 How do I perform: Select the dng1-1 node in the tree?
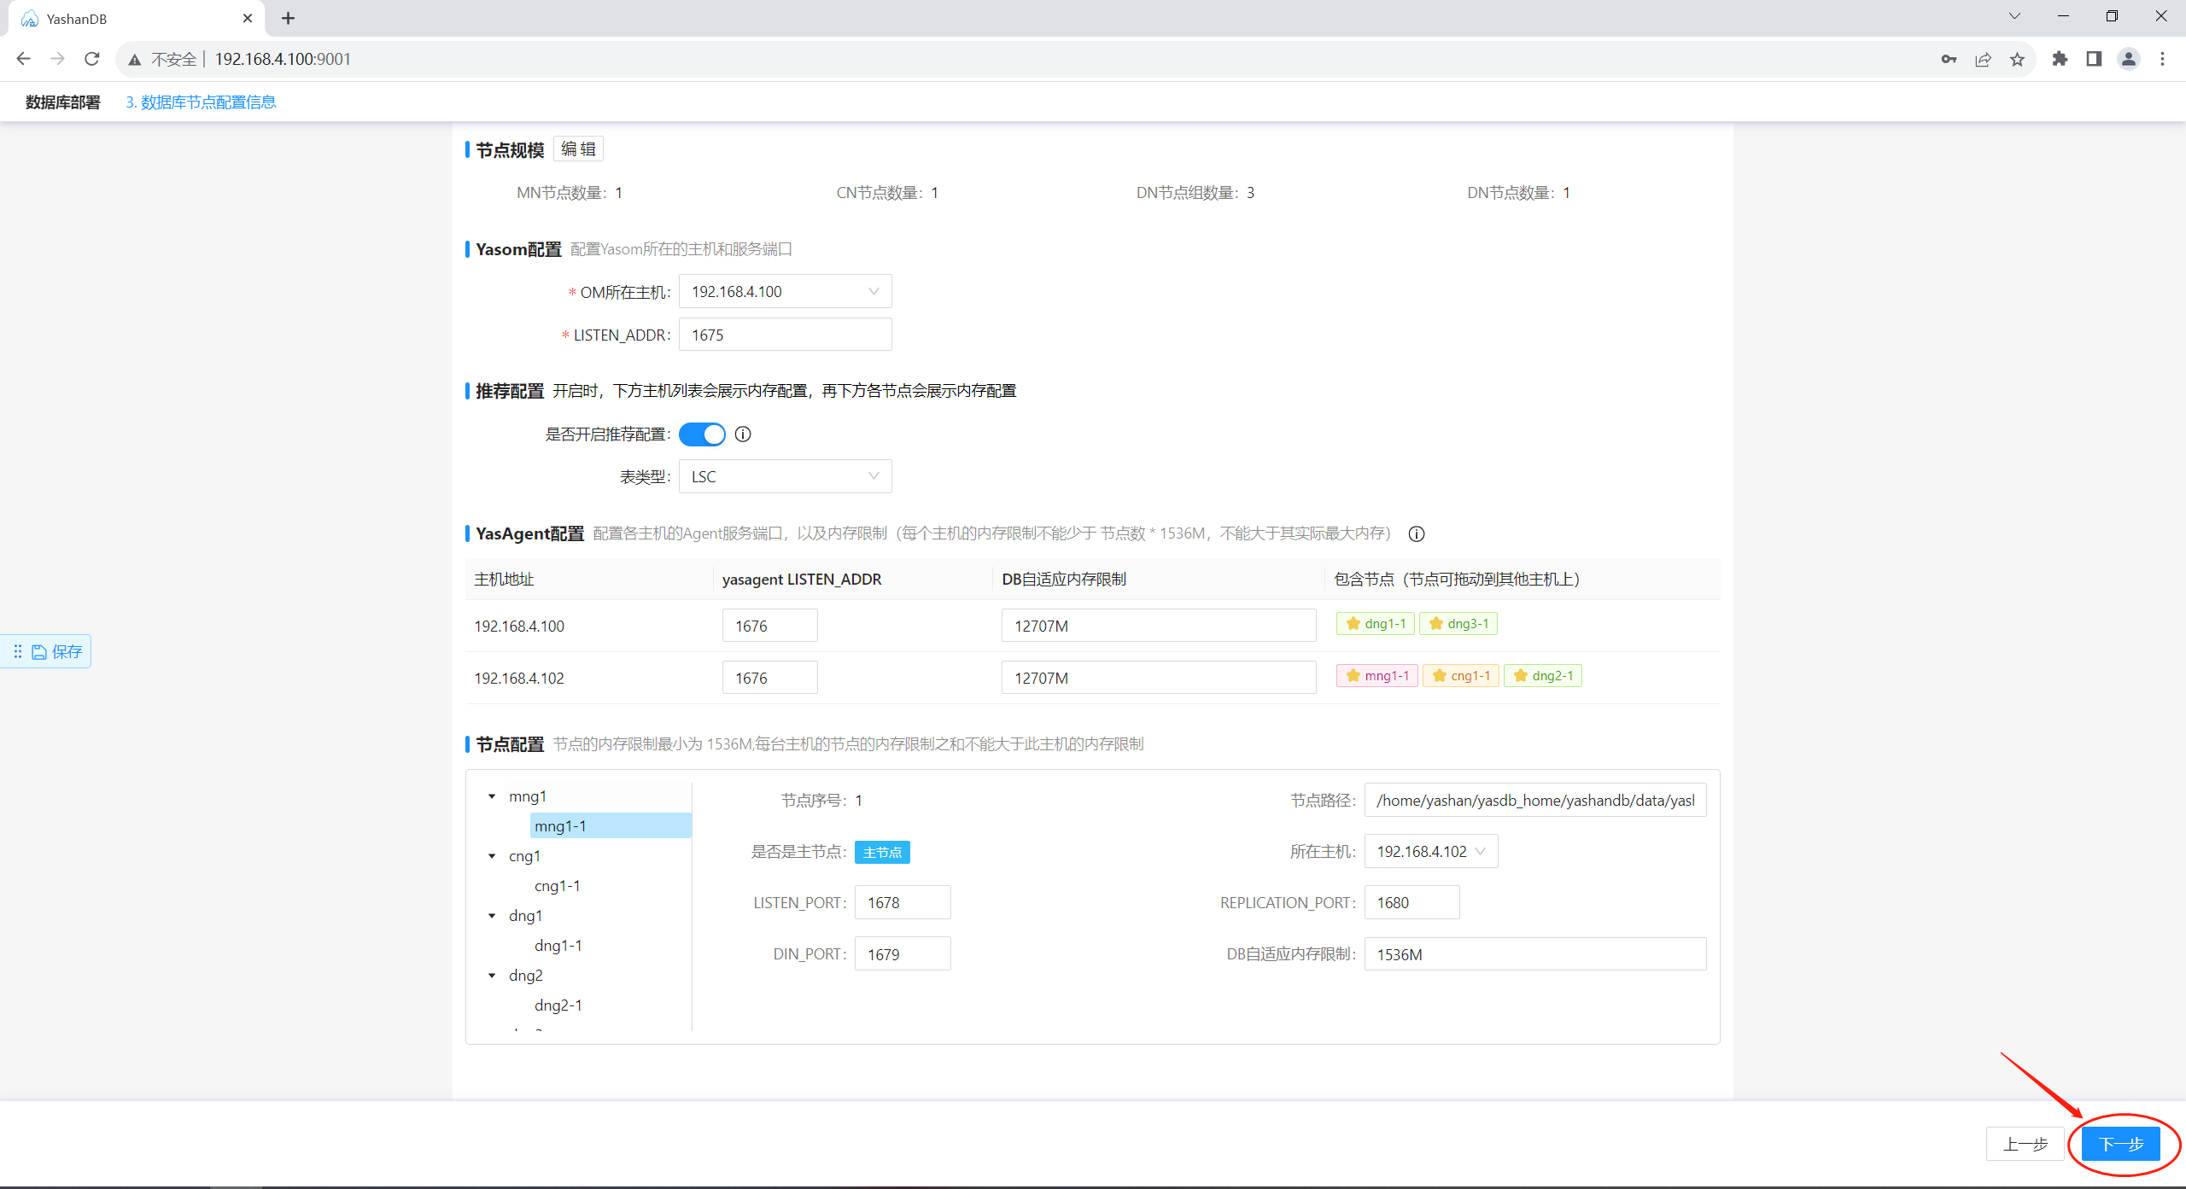(558, 946)
